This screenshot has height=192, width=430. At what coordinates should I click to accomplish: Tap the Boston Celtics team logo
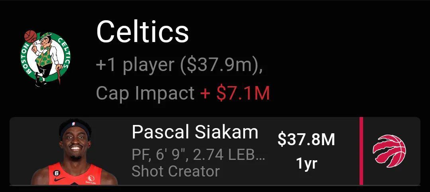coord(46,58)
